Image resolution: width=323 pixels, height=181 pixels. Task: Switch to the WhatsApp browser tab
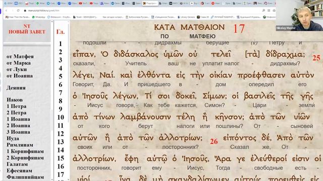40,4
